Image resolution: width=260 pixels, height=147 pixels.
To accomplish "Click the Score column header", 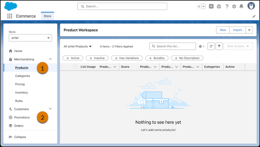I will coord(125,67).
